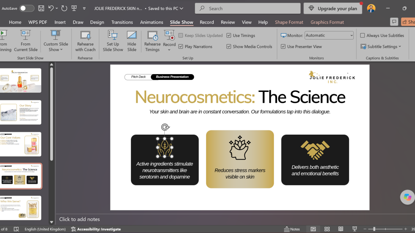The image size is (415, 233).
Task: Open the Shape Format tab
Action: pyautogui.click(x=289, y=22)
